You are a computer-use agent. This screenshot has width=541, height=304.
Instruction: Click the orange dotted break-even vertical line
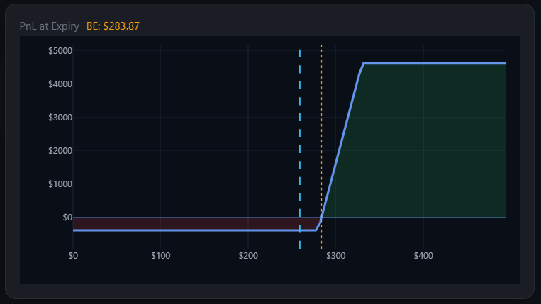click(x=322, y=142)
